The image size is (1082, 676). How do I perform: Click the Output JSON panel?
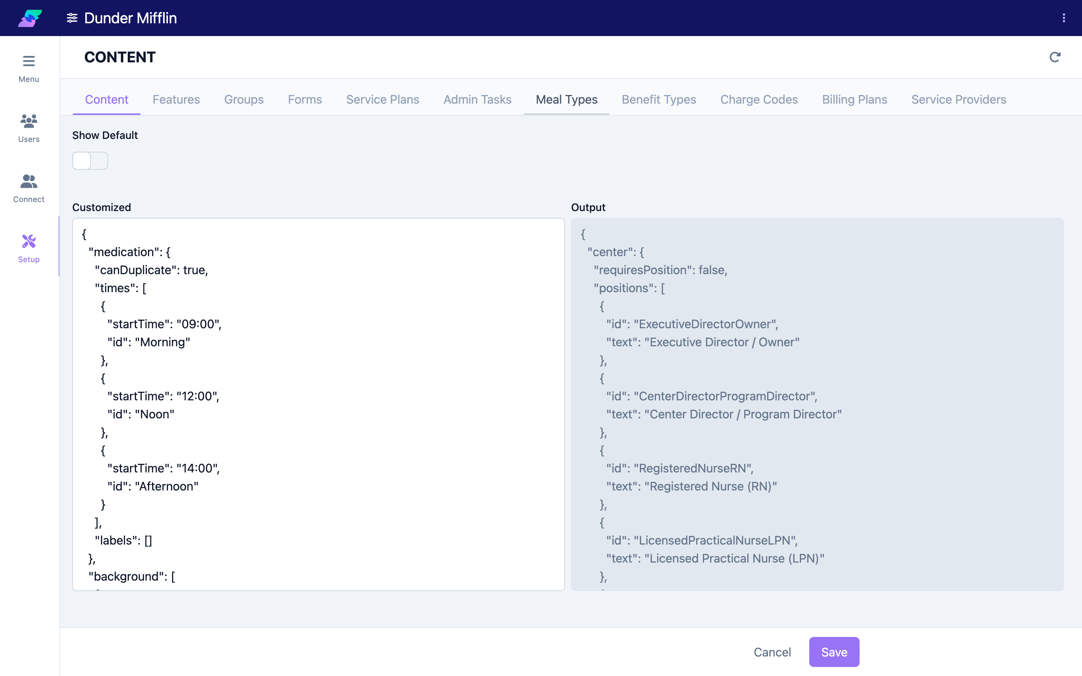click(817, 404)
